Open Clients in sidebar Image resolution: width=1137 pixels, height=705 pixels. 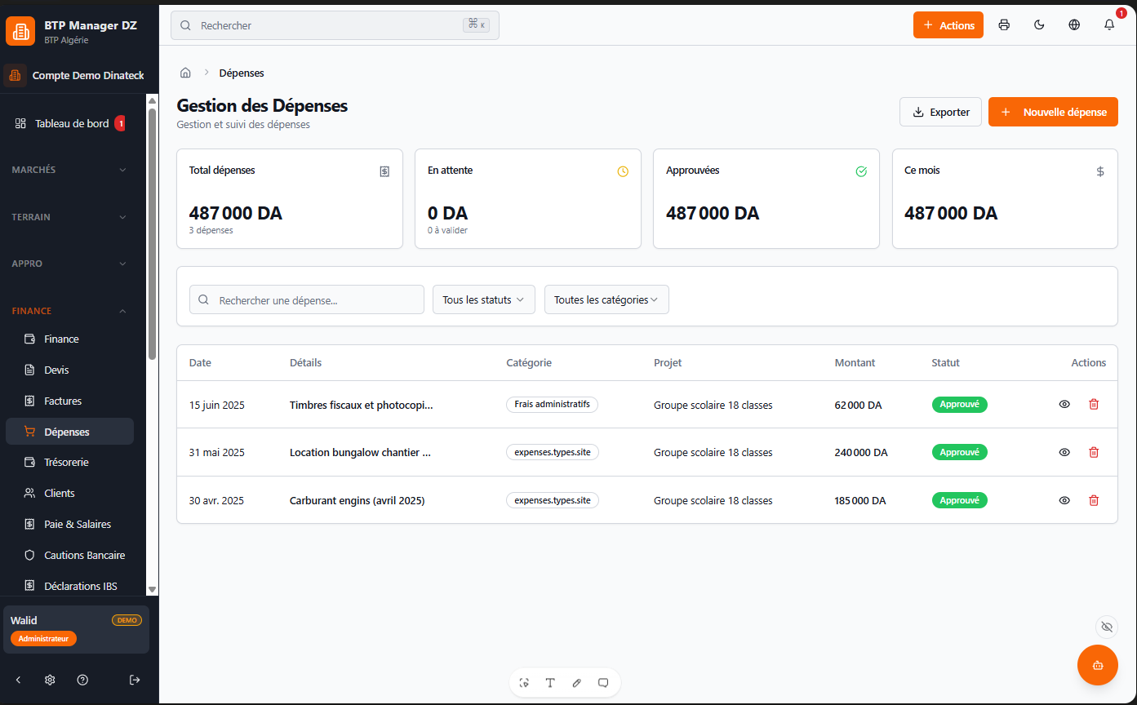[69, 493]
